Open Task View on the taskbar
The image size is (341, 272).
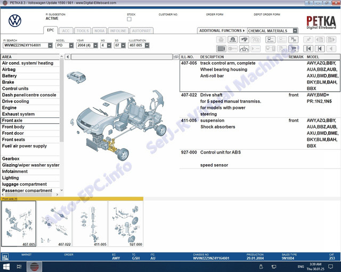click(x=19, y=267)
